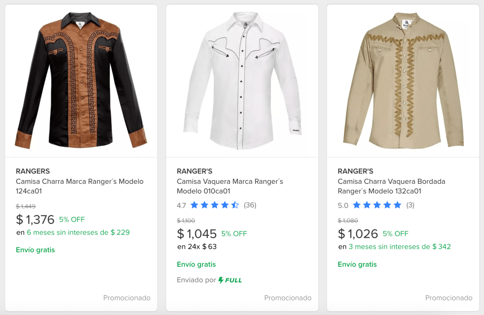Screen dimensions: 484x315
Task: Open the beige embroidered shirt image
Action: [x=403, y=81]
